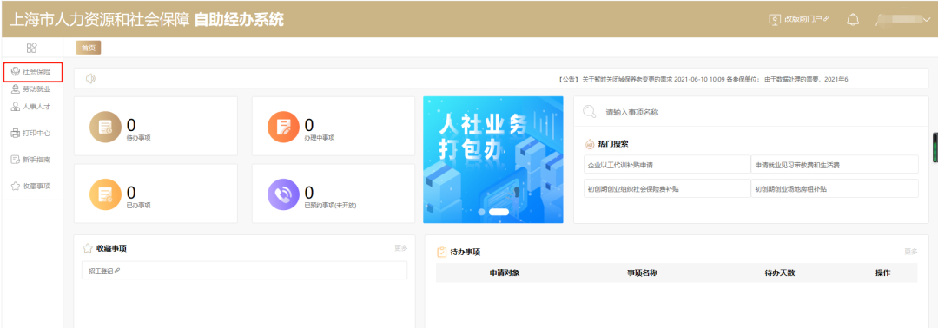Click the star icon beside 收藏事项 panel title

coord(88,248)
